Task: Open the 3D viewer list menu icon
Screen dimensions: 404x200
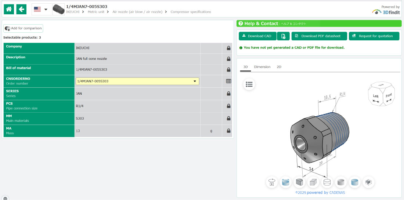Action: coord(249,84)
